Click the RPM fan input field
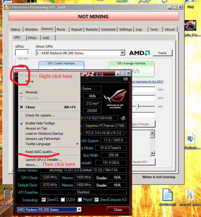The image size is (201, 217). click(x=143, y=98)
